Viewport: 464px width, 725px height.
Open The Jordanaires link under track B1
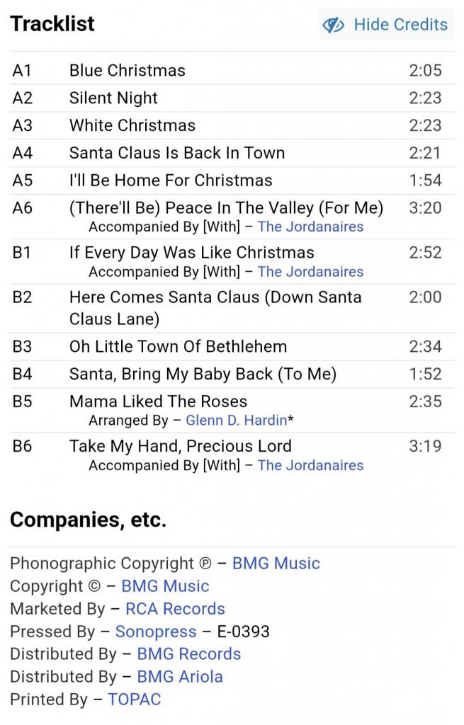[310, 272]
